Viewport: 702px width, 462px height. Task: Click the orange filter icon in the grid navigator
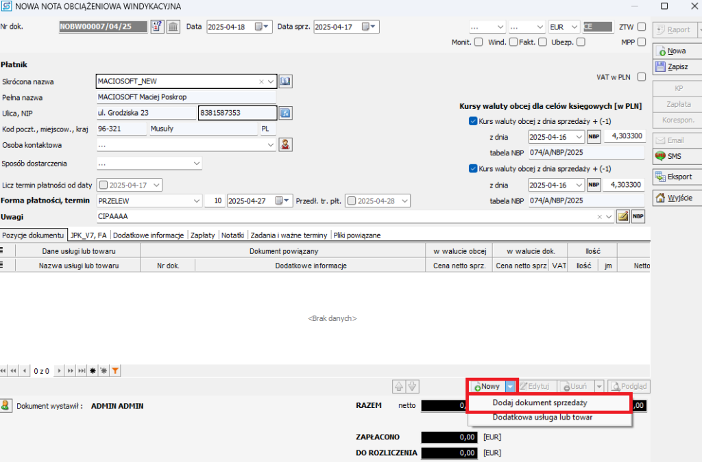click(x=115, y=370)
